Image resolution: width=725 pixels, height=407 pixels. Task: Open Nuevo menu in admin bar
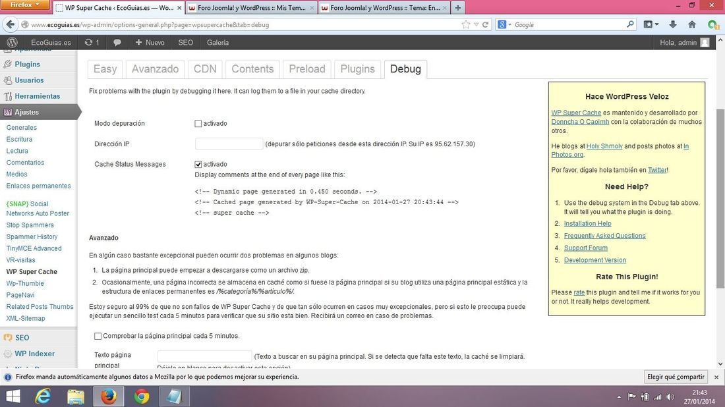(x=150, y=43)
